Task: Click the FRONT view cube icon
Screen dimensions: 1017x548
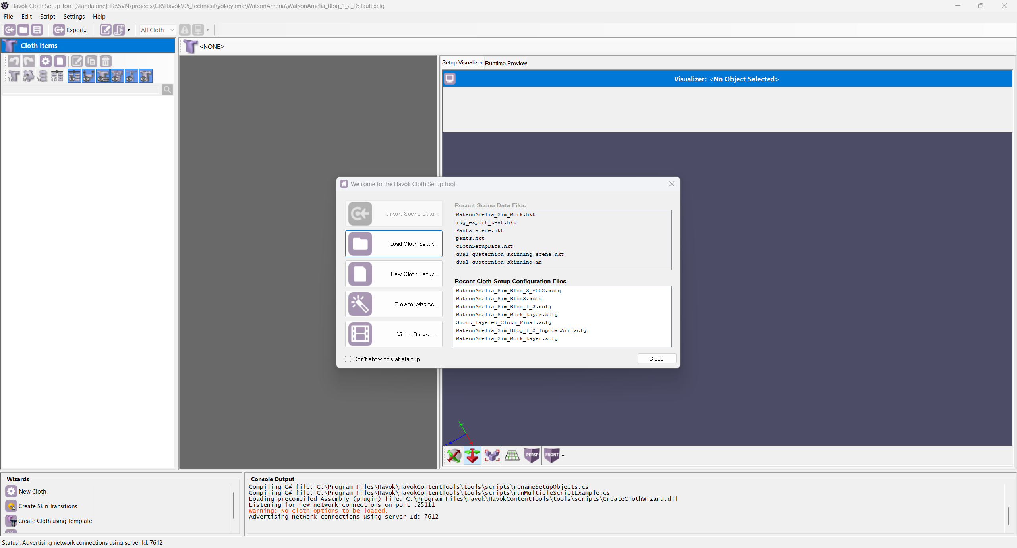Action: pos(551,455)
